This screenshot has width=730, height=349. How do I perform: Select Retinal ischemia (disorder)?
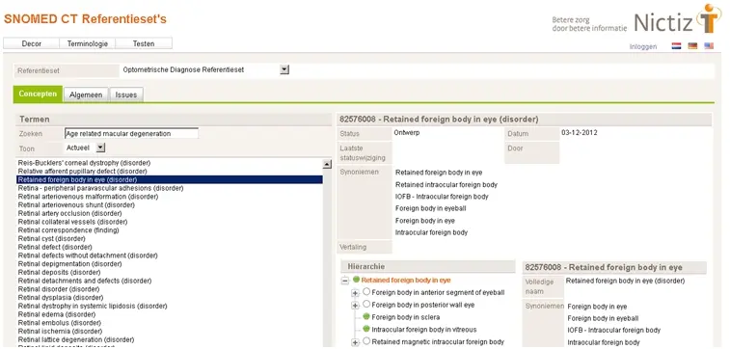click(x=60, y=331)
